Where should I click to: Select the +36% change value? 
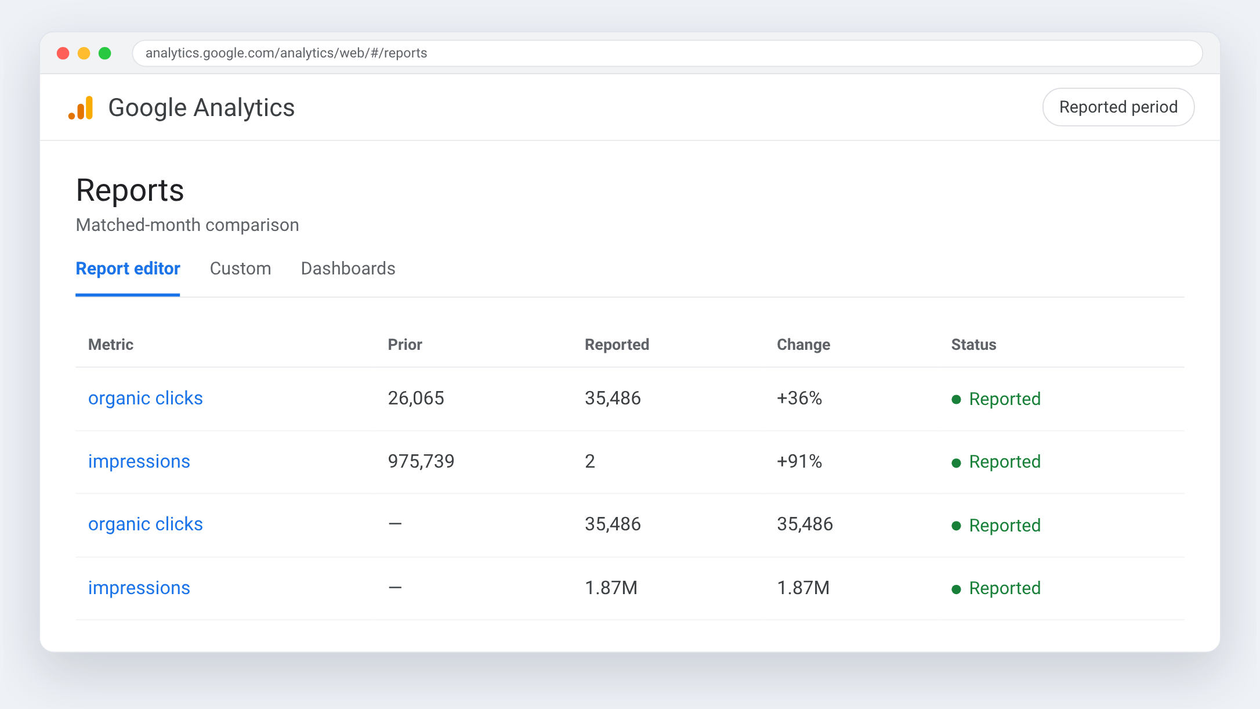[x=799, y=399]
